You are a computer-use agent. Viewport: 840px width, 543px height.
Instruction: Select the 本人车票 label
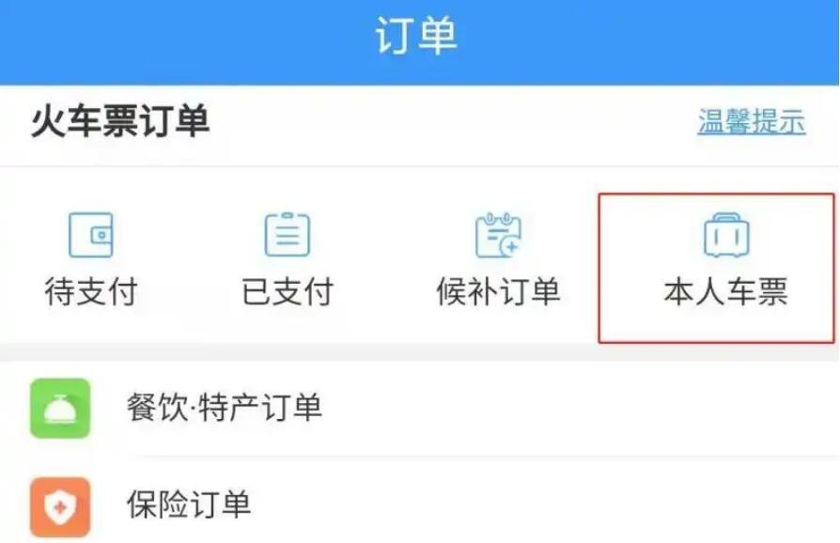point(726,292)
